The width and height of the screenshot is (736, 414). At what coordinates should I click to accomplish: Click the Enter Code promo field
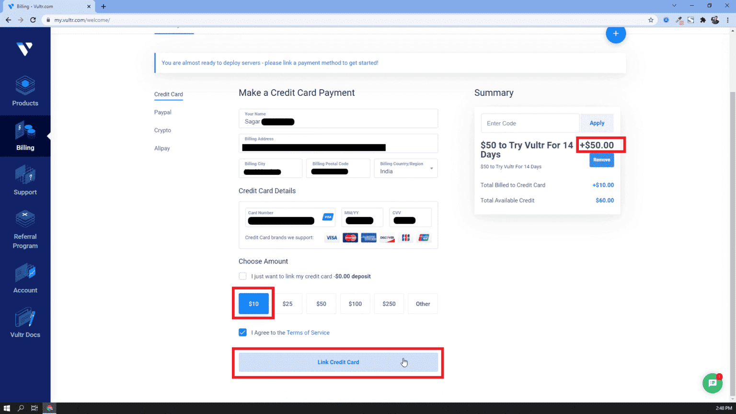pos(529,123)
